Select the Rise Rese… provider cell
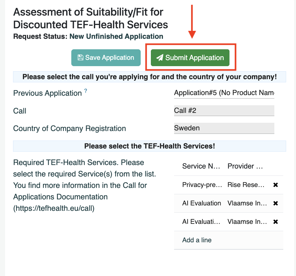The width and height of the screenshot is (296, 276). [246, 185]
